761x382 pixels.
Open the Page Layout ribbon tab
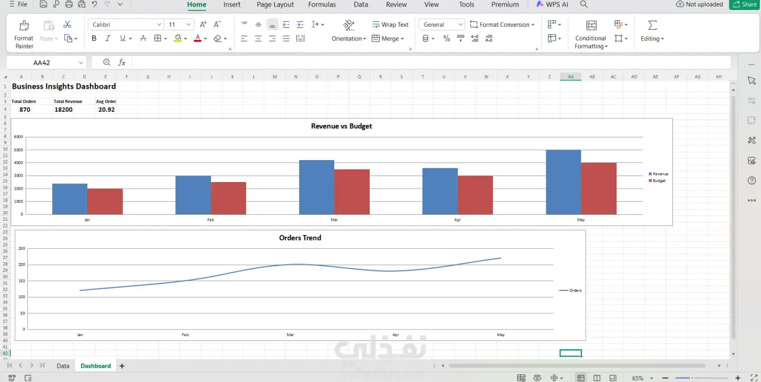pyautogui.click(x=275, y=5)
